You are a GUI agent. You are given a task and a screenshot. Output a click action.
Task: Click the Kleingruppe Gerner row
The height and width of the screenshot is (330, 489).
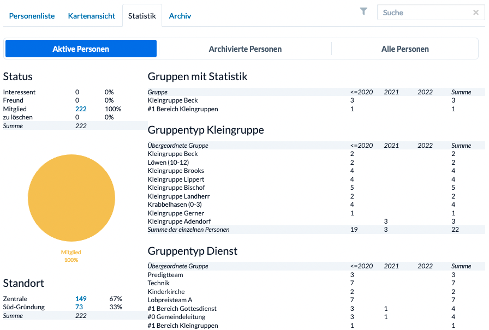pyautogui.click(x=316, y=213)
